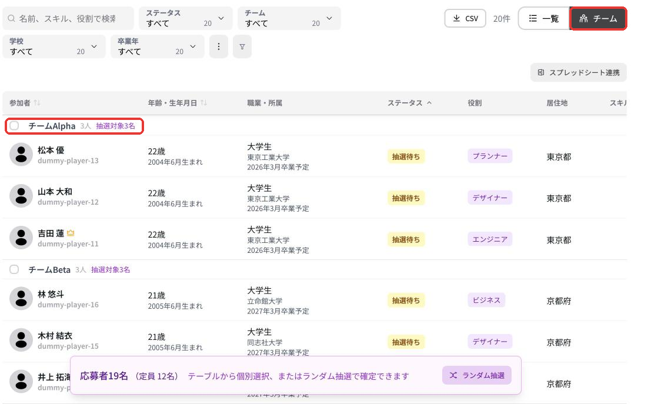Viewport: 648px width, 404px height.
Task: Click the dummy-player-13 username
Action: [68, 161]
